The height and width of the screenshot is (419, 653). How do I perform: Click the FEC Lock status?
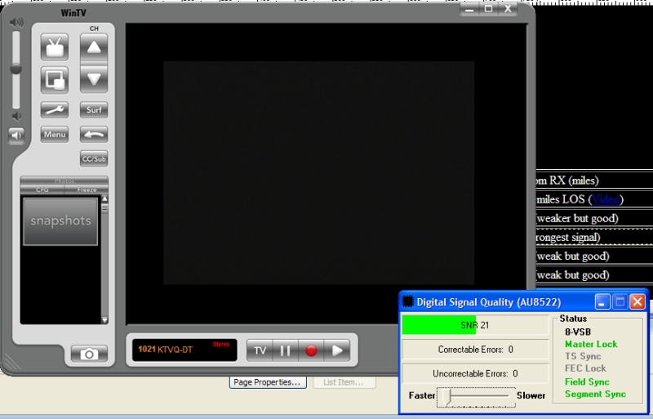[x=585, y=368]
